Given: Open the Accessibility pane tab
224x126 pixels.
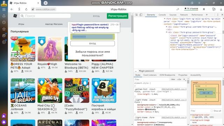Looking at the screenshot, I should click(196, 75).
